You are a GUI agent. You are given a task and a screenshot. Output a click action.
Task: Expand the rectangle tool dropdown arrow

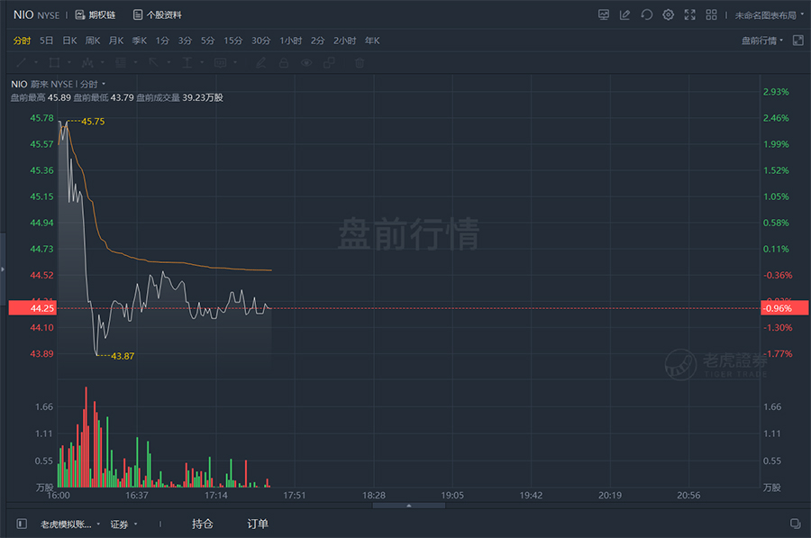tap(68, 62)
